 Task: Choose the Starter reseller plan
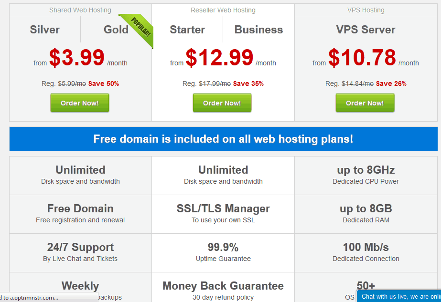pos(187,30)
